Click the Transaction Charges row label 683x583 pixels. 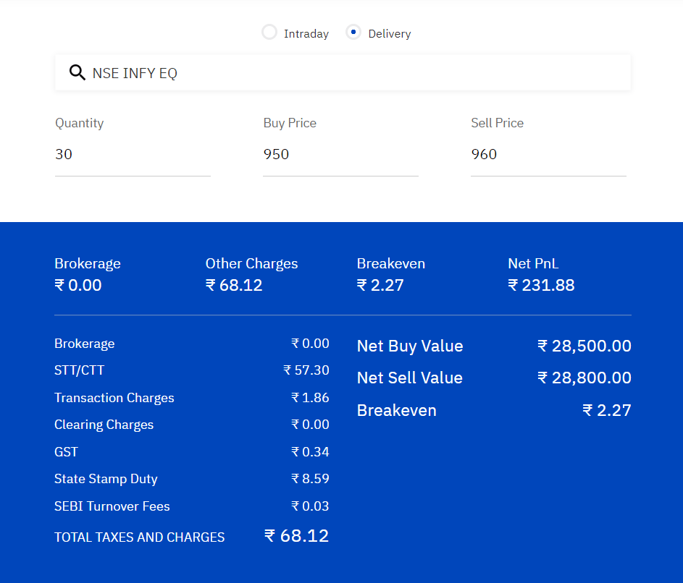pos(114,398)
